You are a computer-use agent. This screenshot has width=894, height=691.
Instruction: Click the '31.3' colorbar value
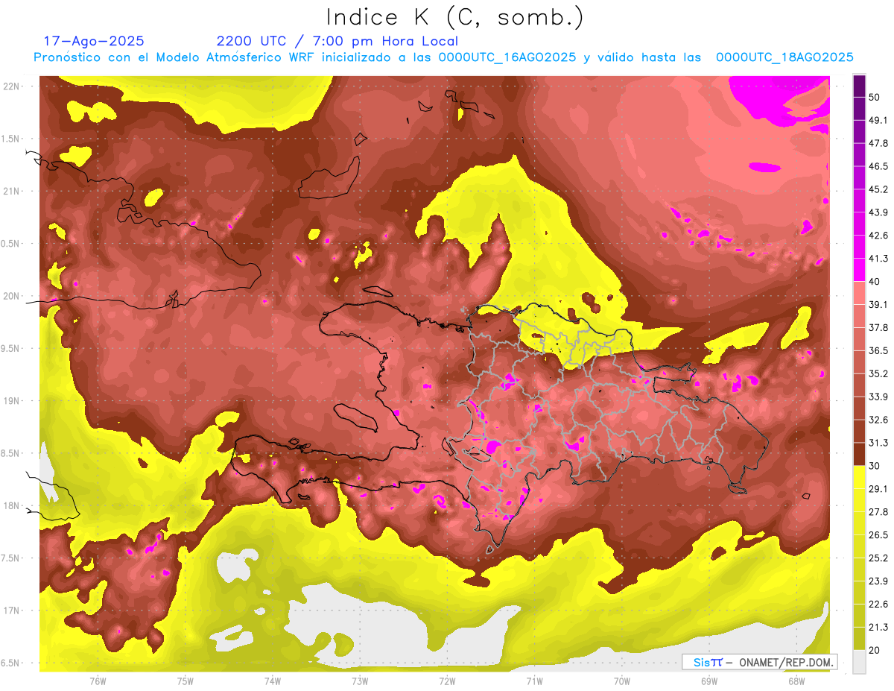pos(879,443)
